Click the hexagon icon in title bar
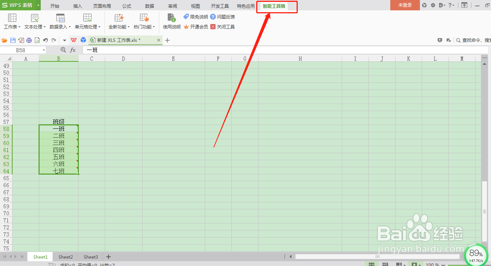 433,5
